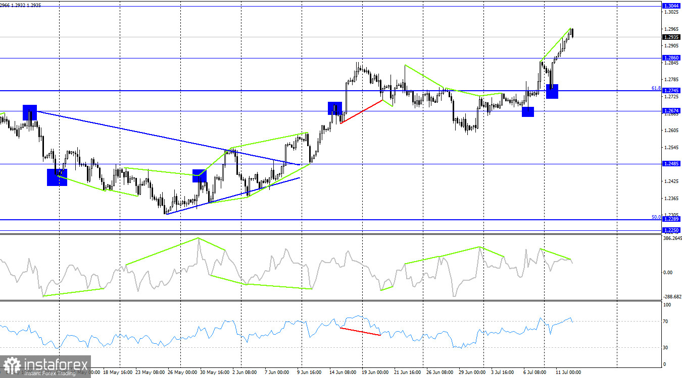Viewport: 682px width, 378px height.
Task: Select the 1.2289 level label
Action: [672, 219]
